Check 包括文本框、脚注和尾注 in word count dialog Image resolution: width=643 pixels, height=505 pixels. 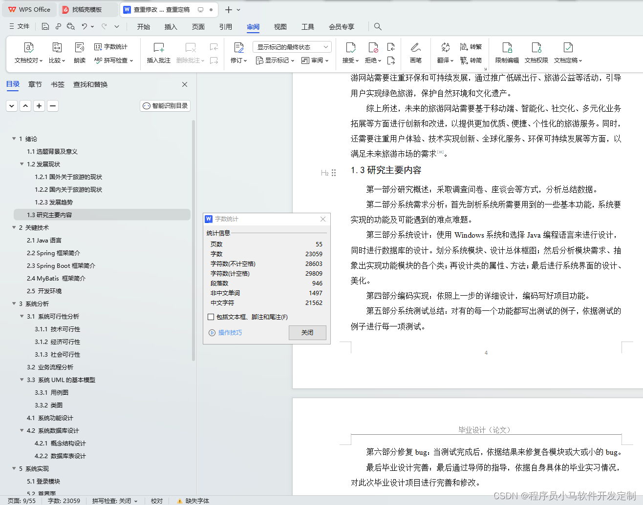pos(211,317)
